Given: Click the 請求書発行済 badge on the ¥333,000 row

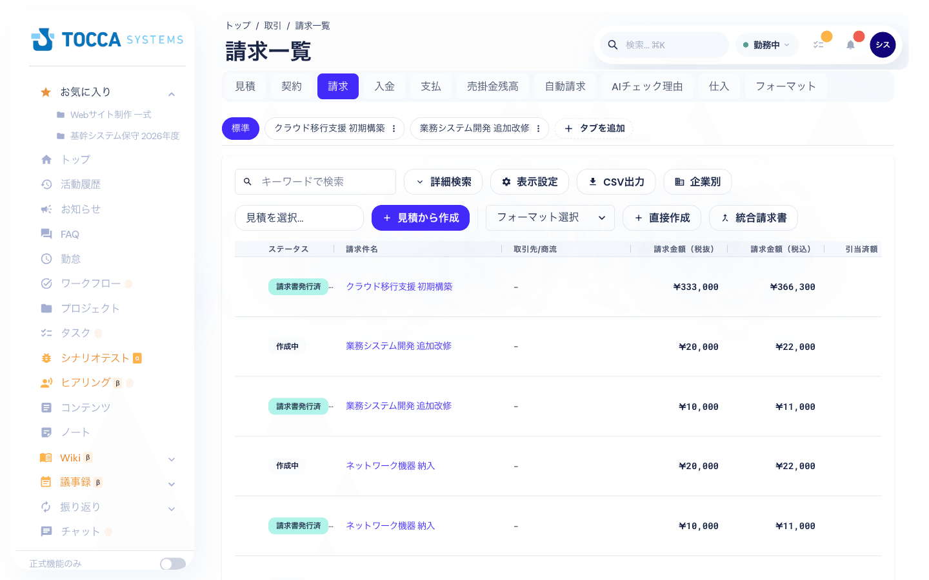Looking at the screenshot, I should [299, 287].
